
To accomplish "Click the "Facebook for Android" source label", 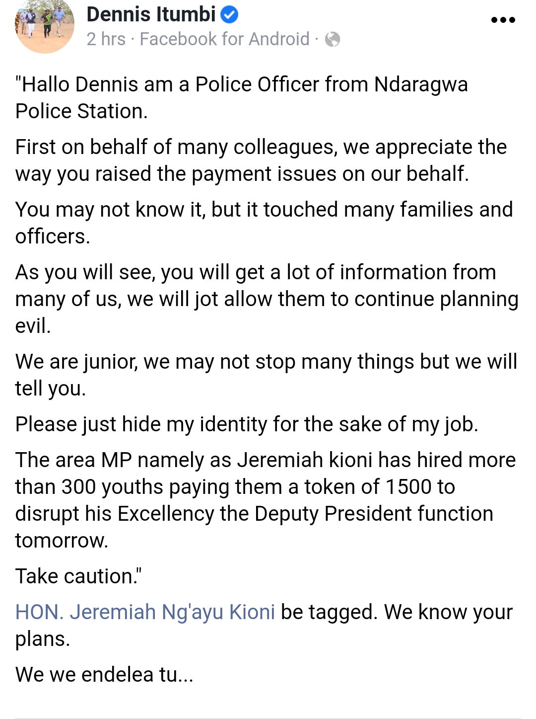I will coord(224,39).
